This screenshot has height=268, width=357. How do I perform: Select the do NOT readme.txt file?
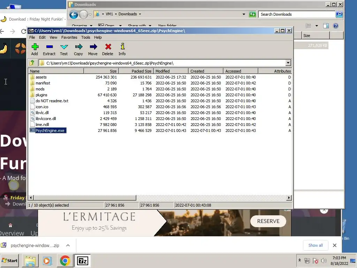[52, 101]
